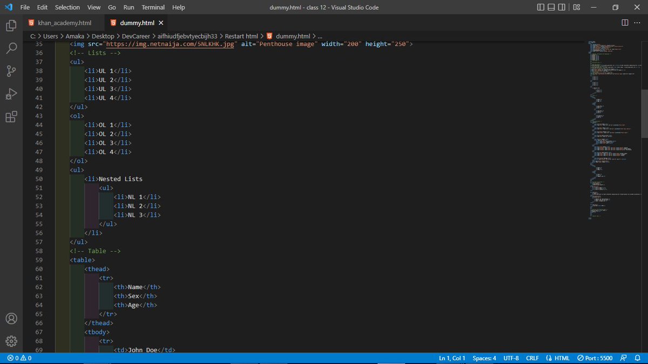This screenshot has height=364, width=648.
Task: Click the "<!-- Lists -->" comment line
Action: tap(95, 53)
